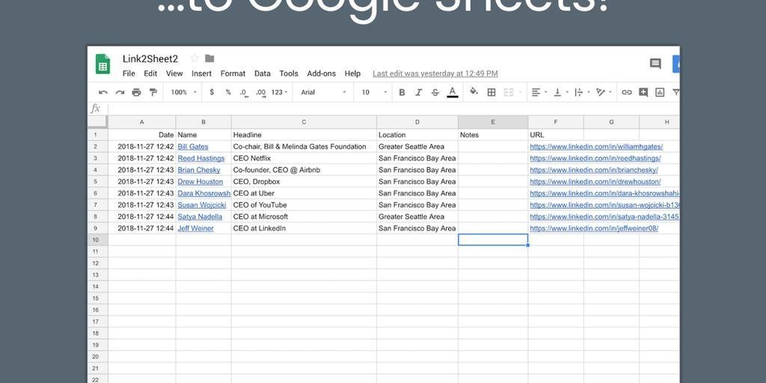Image resolution: width=766 pixels, height=383 pixels.
Task: Click the Insert comment icon
Action: click(643, 92)
